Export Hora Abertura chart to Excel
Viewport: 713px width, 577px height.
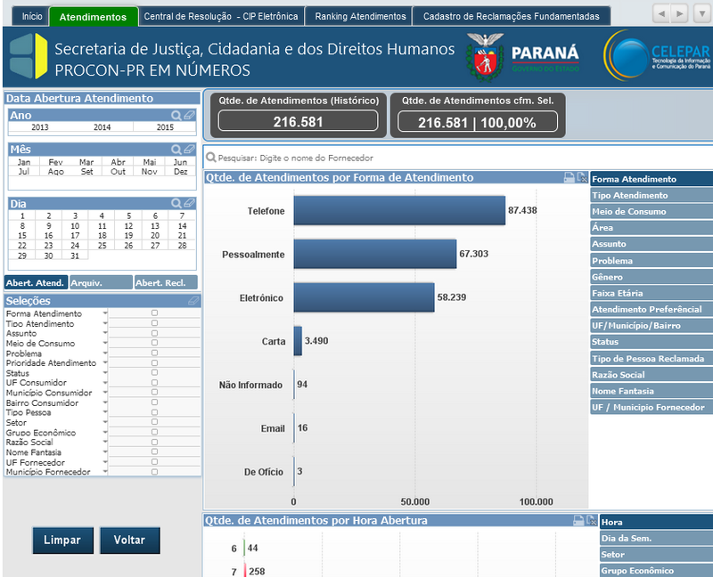click(592, 521)
